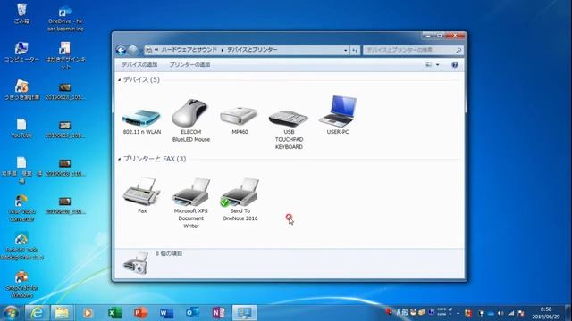Select the USER-PC laptop icon
This screenshot has width=572, height=321.
click(x=338, y=111)
